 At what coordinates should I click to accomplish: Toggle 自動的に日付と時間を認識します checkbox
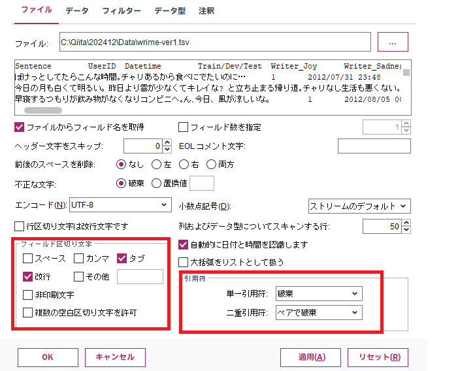point(183,244)
